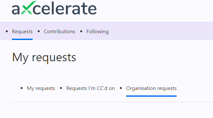Image resolution: width=213 pixels, height=118 pixels.
Task: Click the bullet before Contributions
Action: (x=39, y=31)
